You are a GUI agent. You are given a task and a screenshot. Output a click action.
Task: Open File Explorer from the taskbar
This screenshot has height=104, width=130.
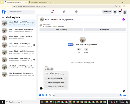(x=47, y=102)
